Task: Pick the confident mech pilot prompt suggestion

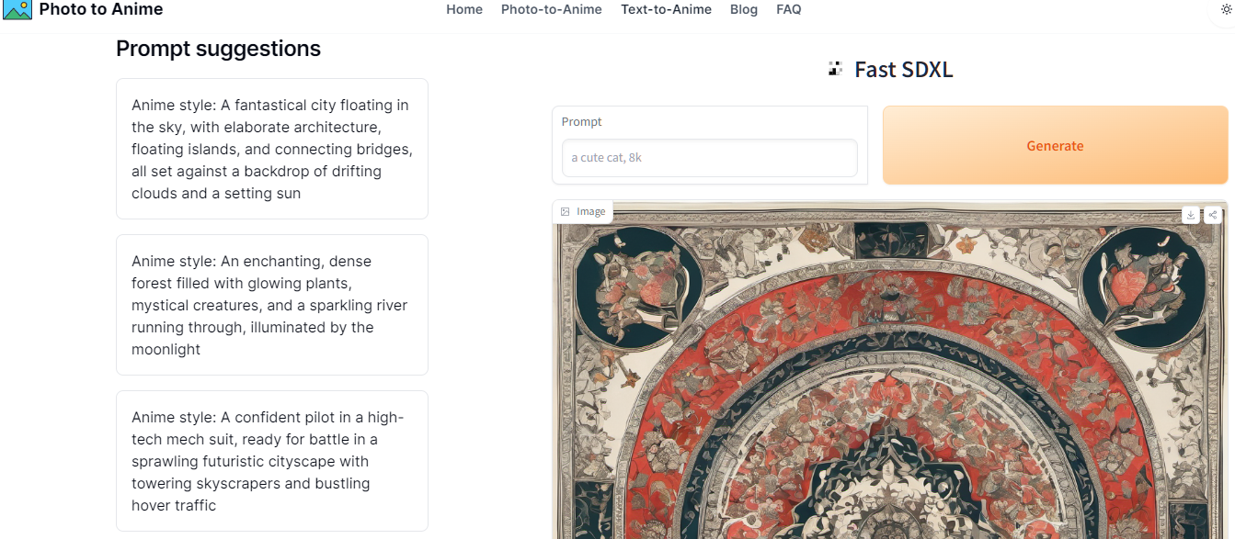Action: pyautogui.click(x=272, y=461)
